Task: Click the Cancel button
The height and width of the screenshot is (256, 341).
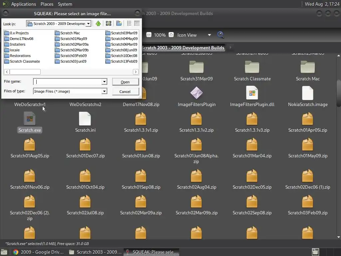Action: pyautogui.click(x=125, y=92)
